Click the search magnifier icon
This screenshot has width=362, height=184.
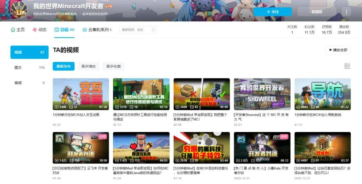153,30
